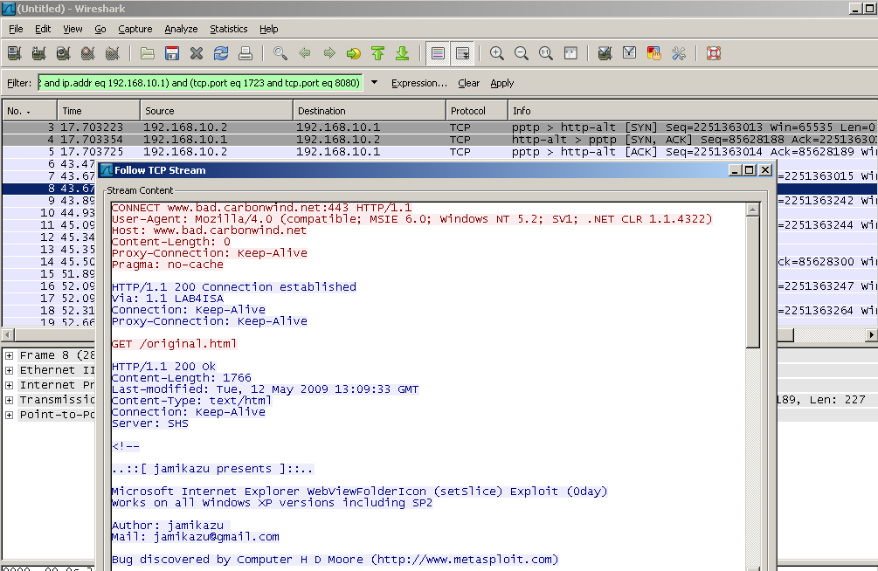Screen dimensions: 878x571
Task: Select packet 4, the SYN, ACK reply
Action: pyautogui.click(x=439, y=140)
